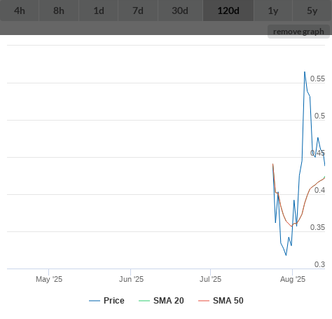Click the active 120d tab
This screenshot has height=319, width=332.
click(228, 11)
